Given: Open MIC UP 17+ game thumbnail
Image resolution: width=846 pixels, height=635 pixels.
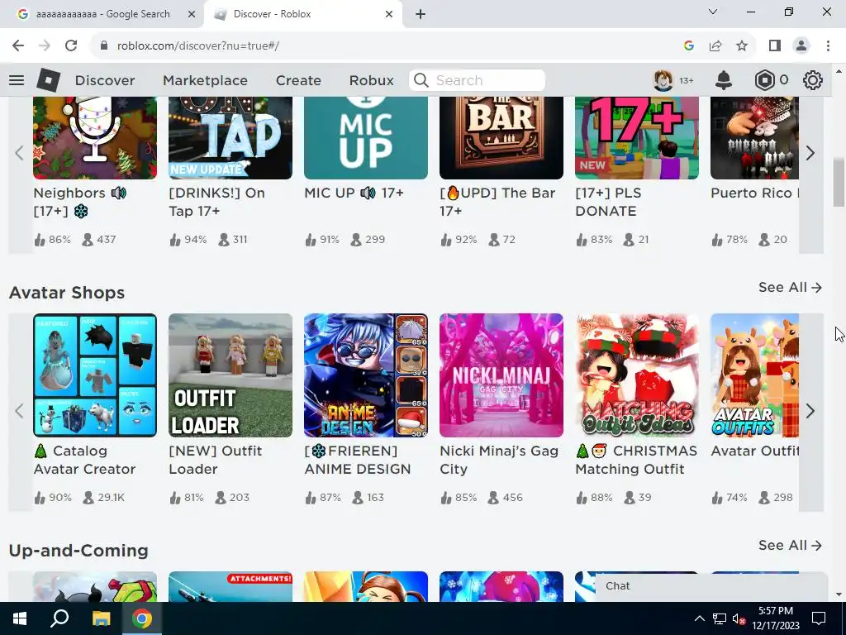Looking at the screenshot, I should click(x=366, y=138).
